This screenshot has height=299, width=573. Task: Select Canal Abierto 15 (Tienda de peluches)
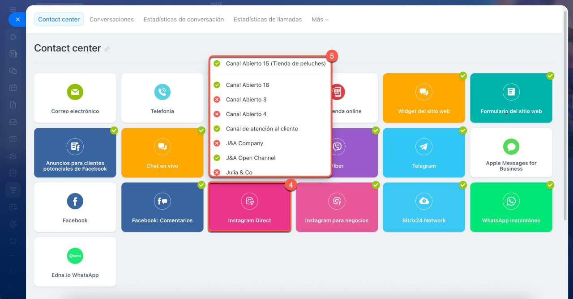pyautogui.click(x=270, y=63)
